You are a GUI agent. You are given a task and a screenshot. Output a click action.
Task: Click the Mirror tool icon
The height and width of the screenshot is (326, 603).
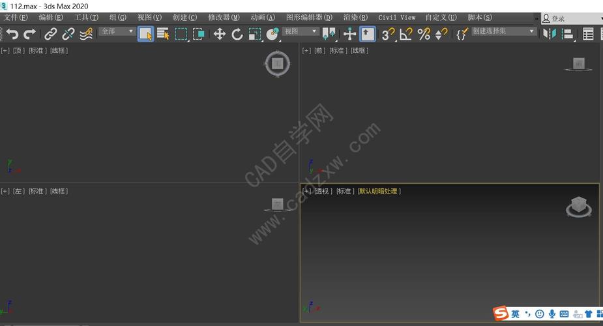[550, 34]
